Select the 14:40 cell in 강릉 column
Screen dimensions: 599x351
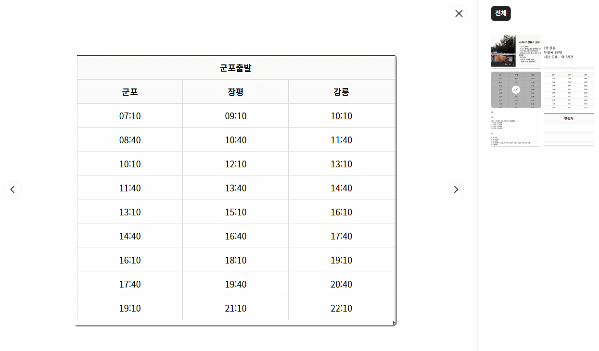click(342, 188)
